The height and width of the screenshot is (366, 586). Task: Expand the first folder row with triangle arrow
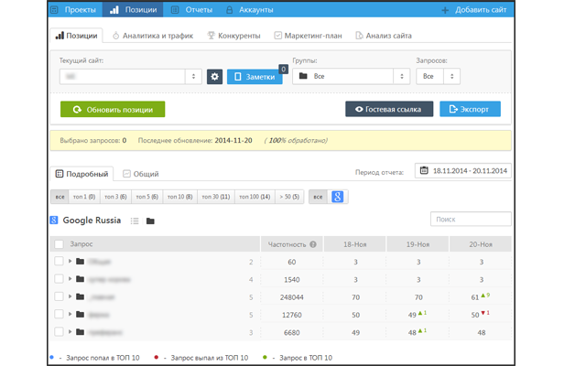pos(71,262)
